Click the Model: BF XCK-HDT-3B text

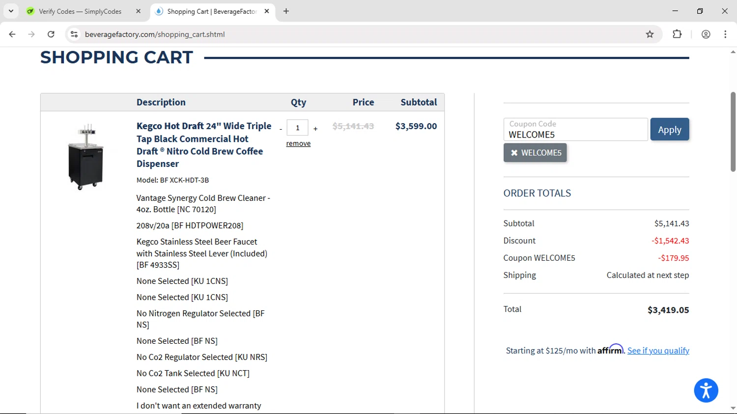click(172, 180)
